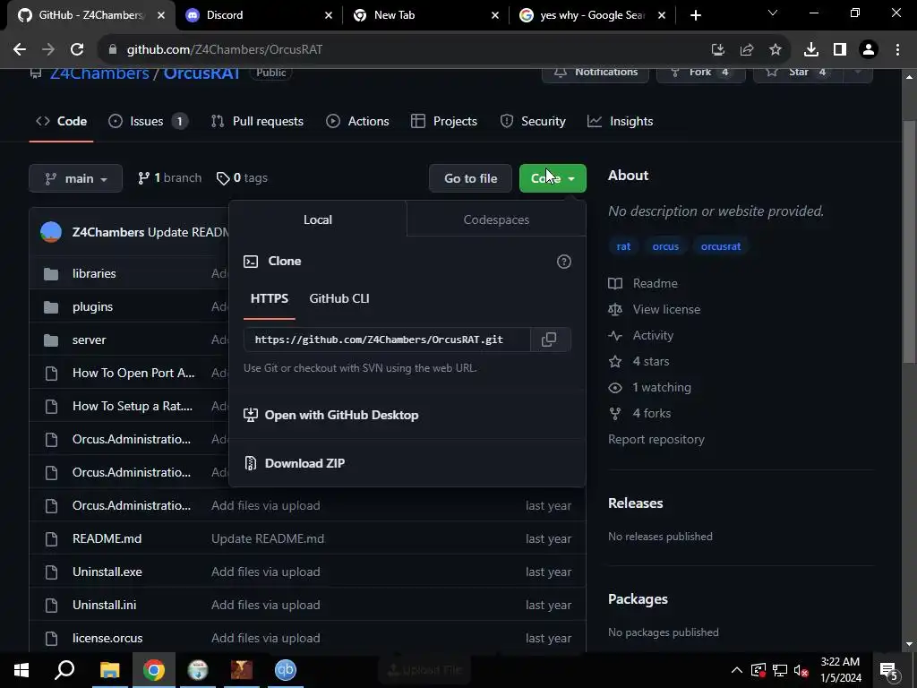The width and height of the screenshot is (917, 688).
Task: Choose Open with GitHub Desktop
Action: point(331,415)
